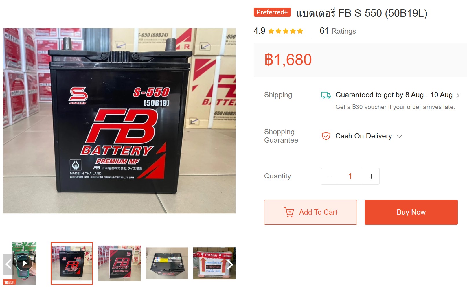The height and width of the screenshot is (289, 467).
Task: Open the main FB battery product image
Action: (119, 121)
